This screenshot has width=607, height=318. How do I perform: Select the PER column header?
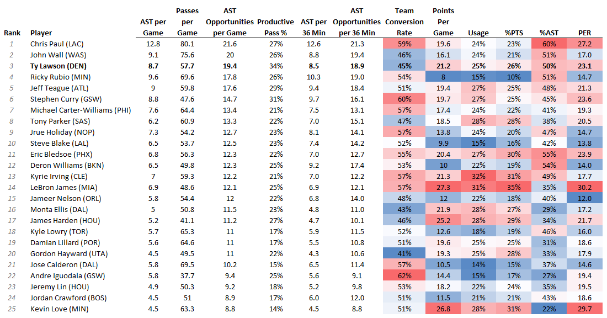[x=585, y=33]
